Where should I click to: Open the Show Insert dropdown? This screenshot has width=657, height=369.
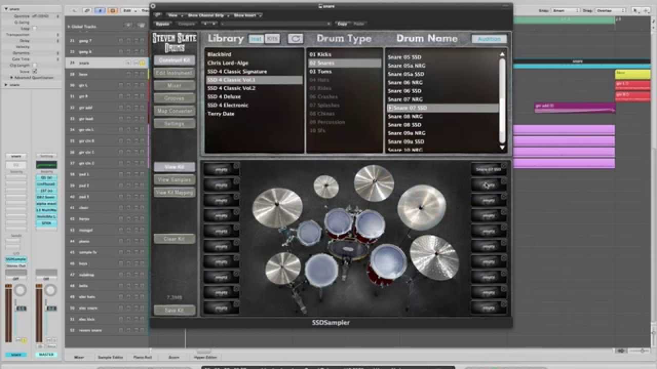click(x=248, y=15)
